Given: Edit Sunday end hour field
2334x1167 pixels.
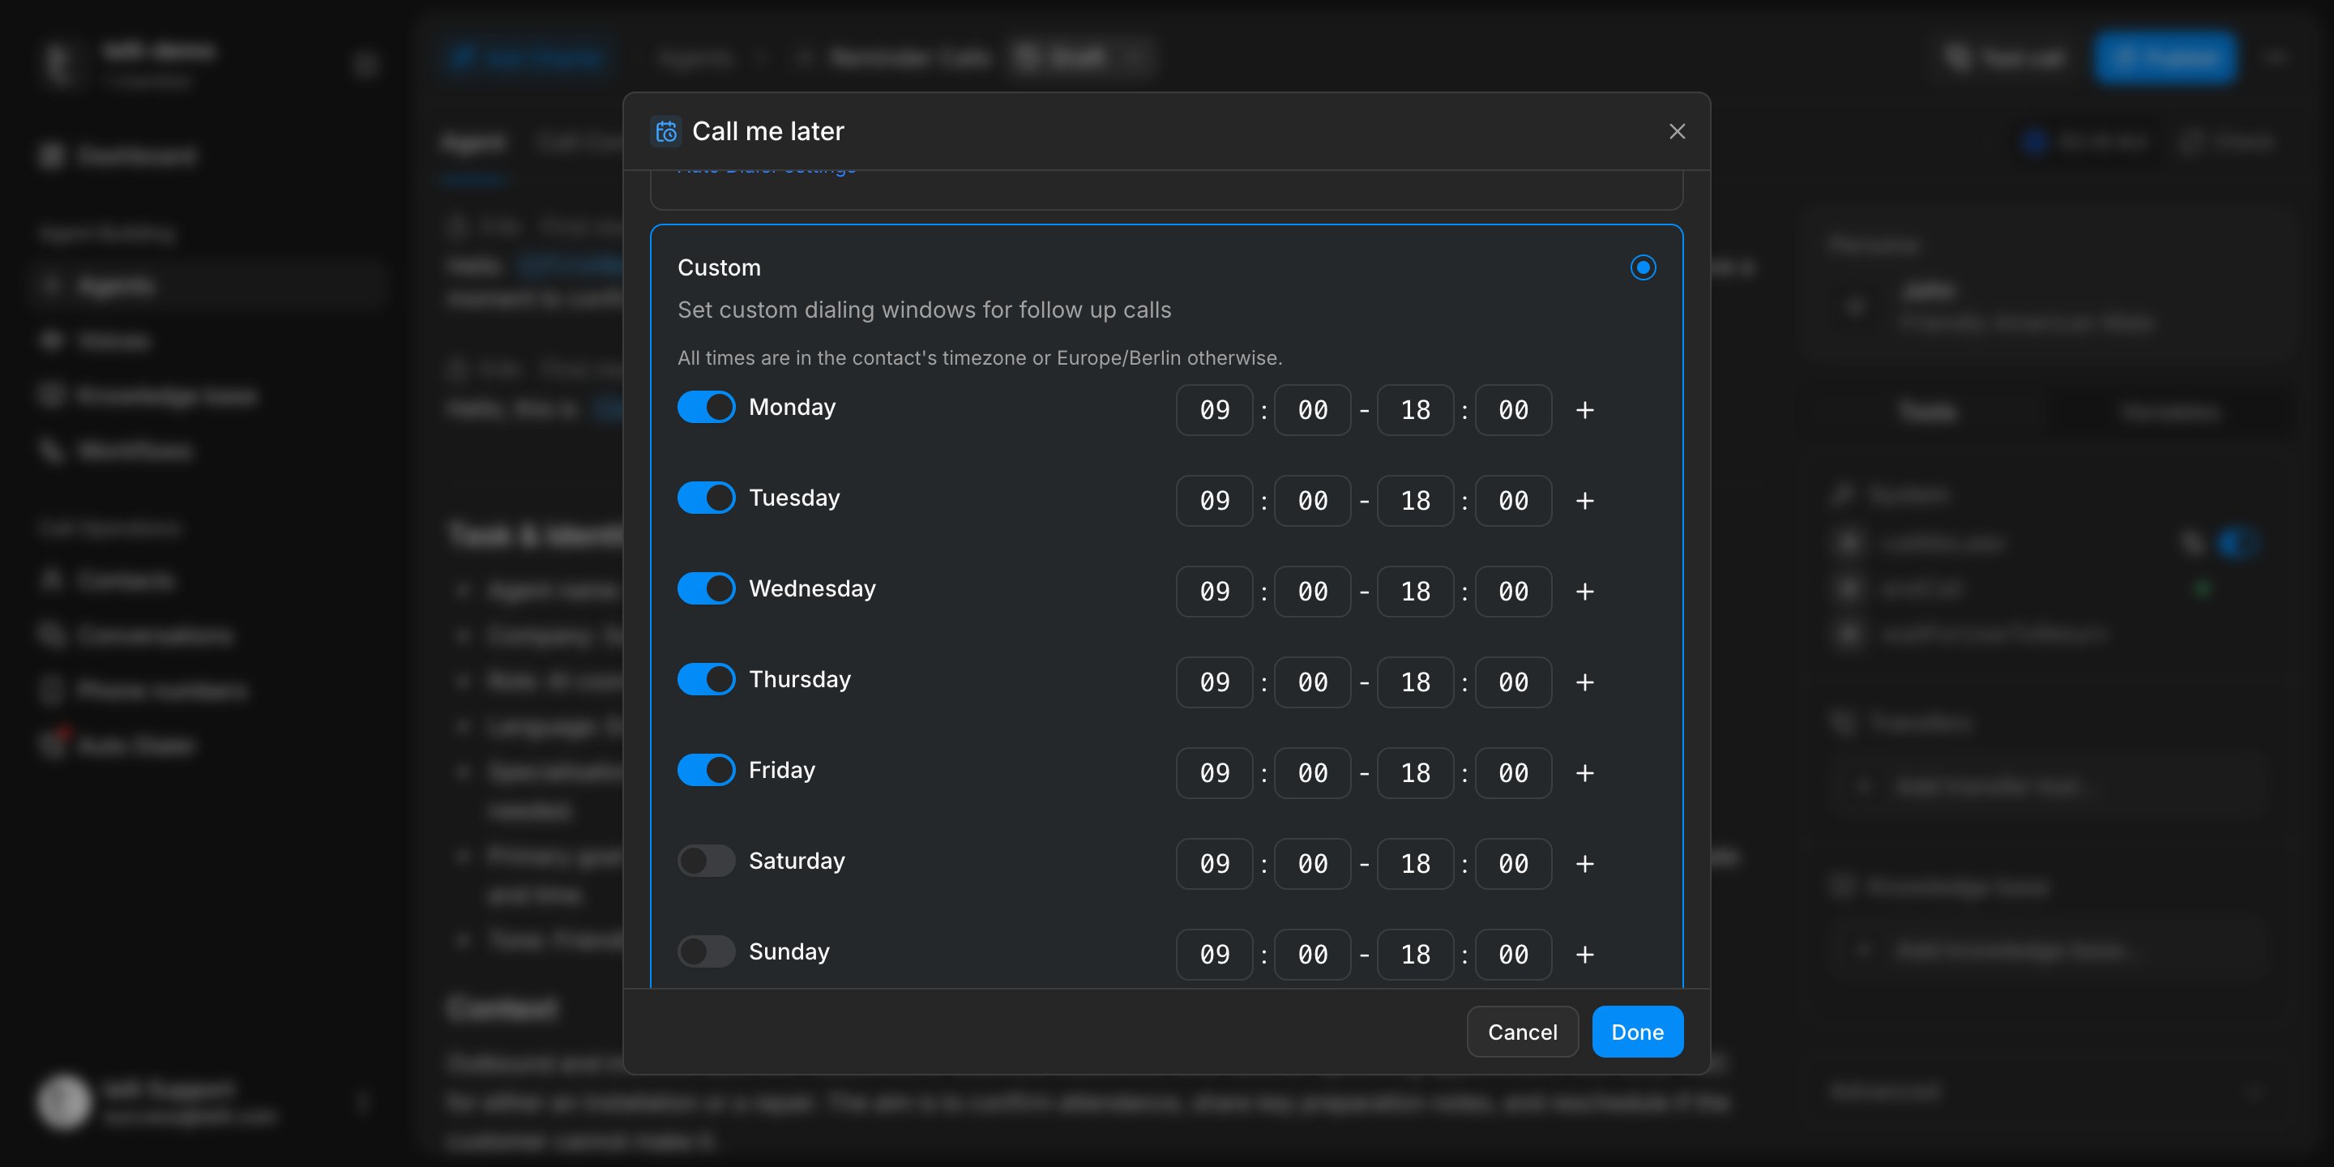Looking at the screenshot, I should tap(1415, 953).
